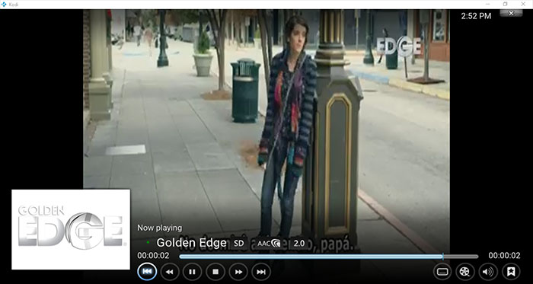This screenshot has height=284, width=533.
Task: Open the video settings film reel icon
Action: coord(465,272)
